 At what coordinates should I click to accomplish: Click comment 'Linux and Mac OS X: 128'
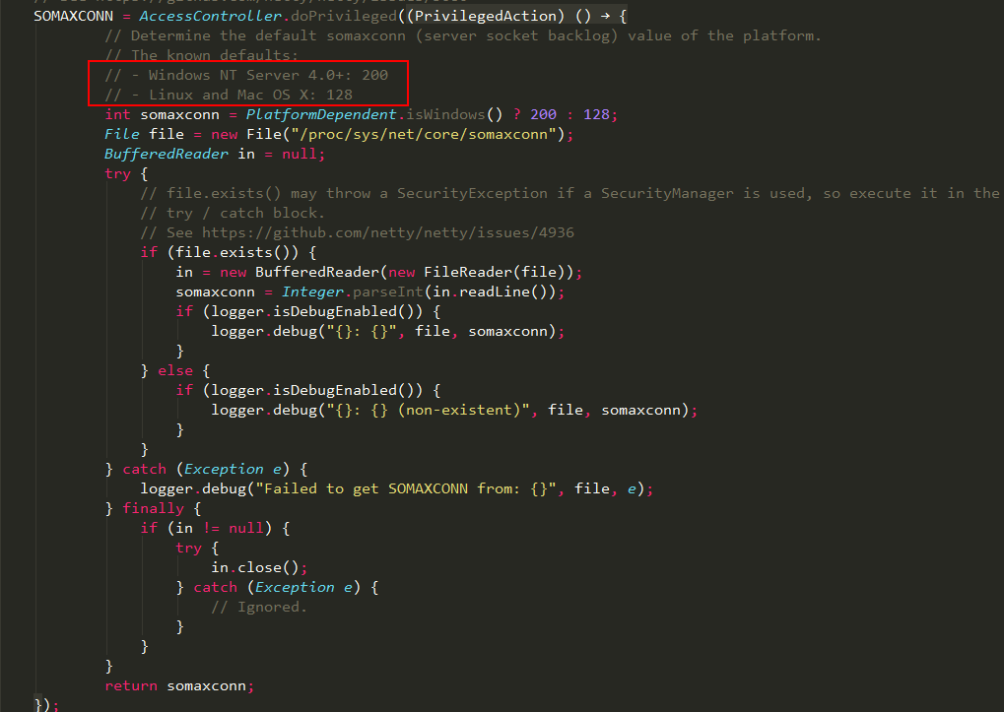tap(229, 95)
